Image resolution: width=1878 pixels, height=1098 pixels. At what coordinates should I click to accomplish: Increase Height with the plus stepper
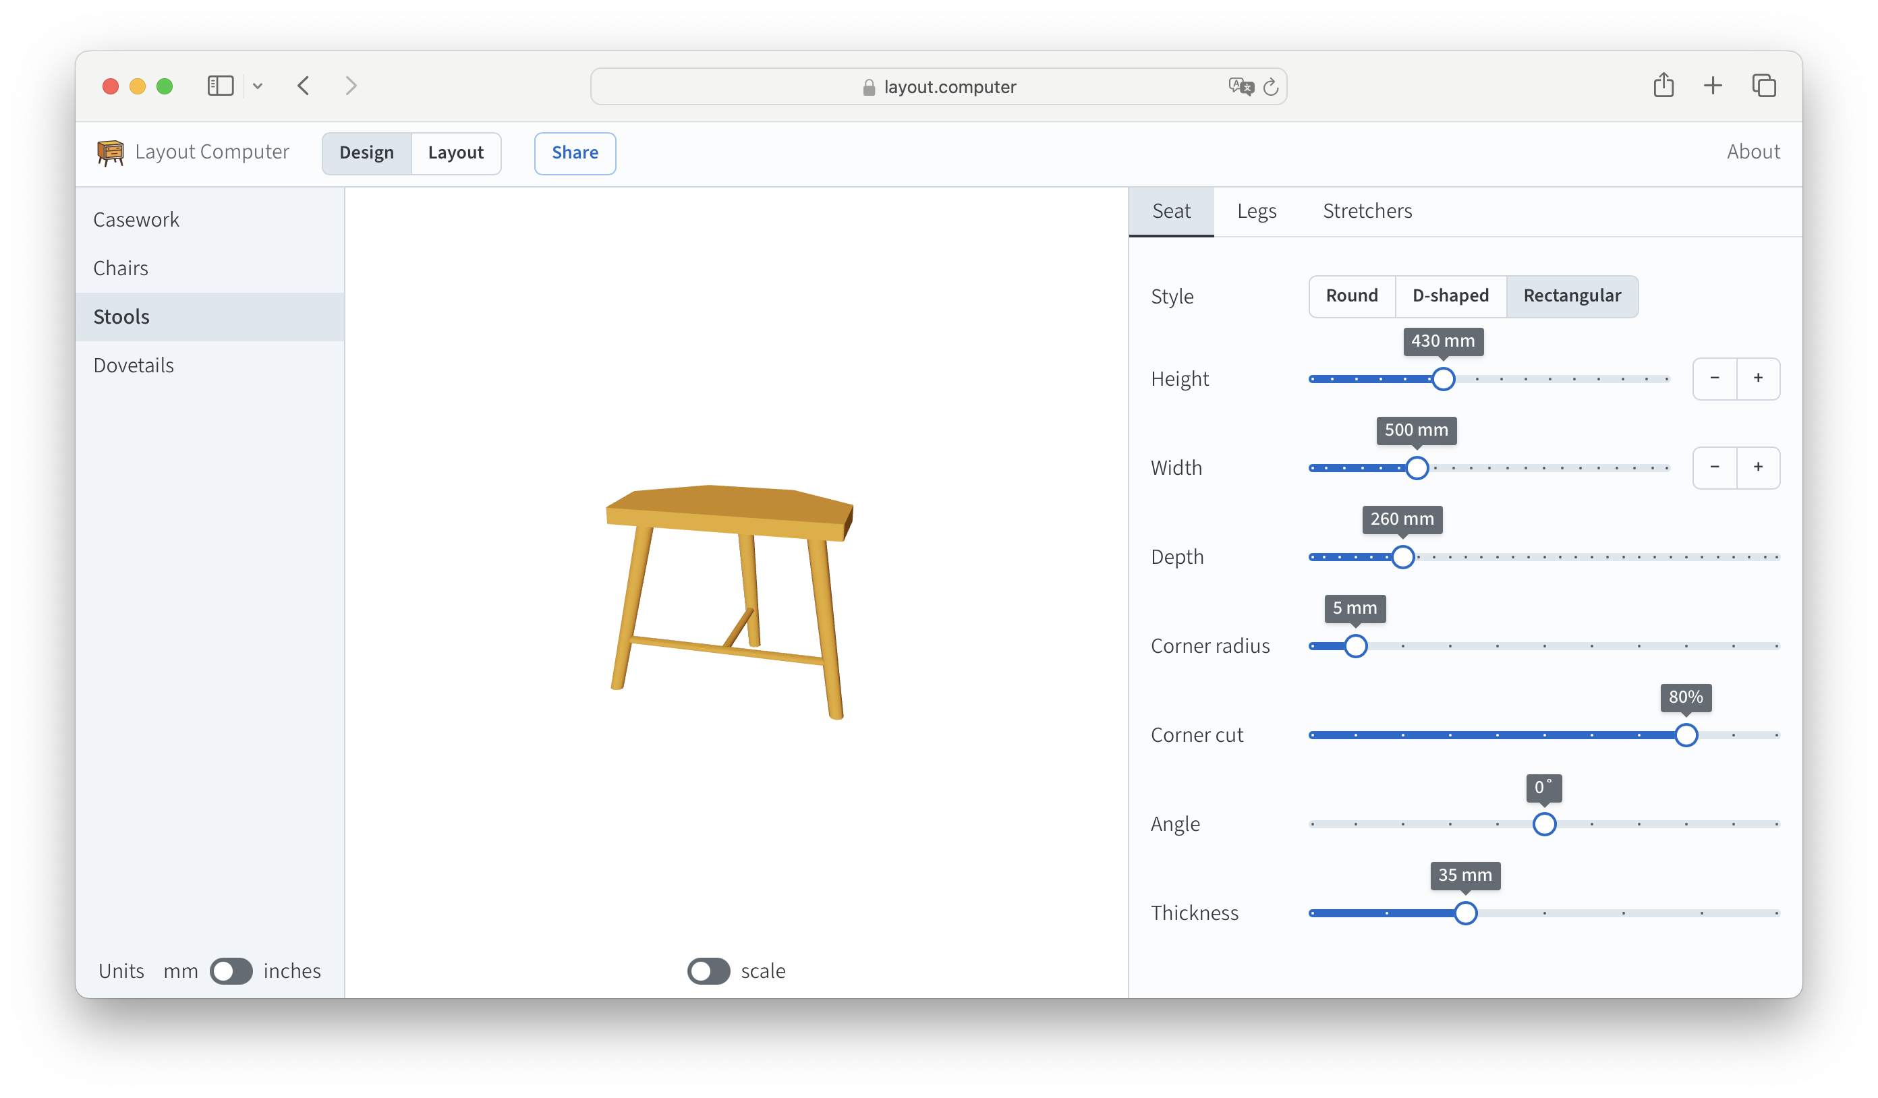coord(1757,378)
